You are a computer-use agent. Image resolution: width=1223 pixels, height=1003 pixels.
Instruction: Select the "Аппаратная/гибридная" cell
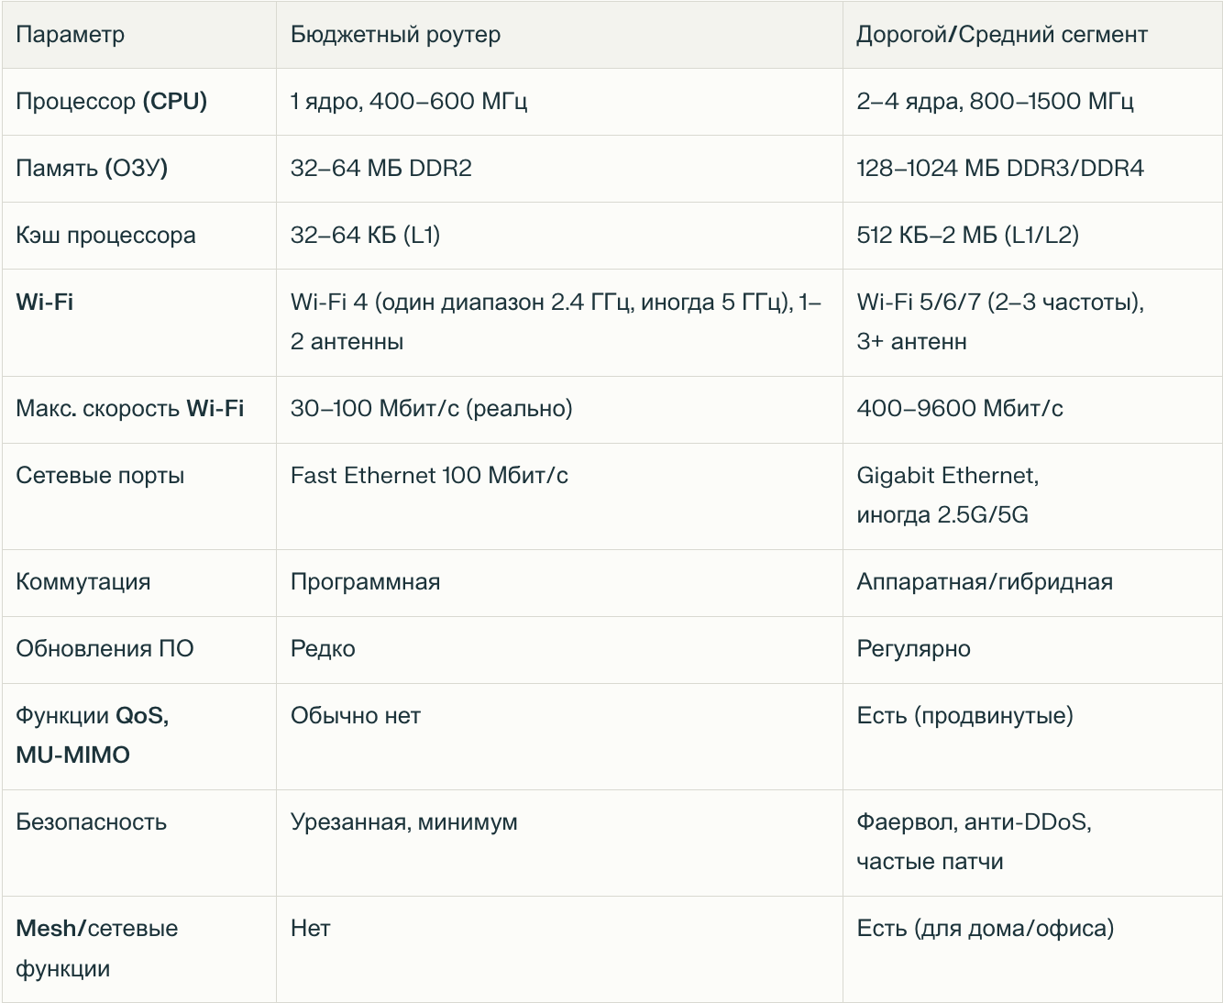[x=984, y=582]
